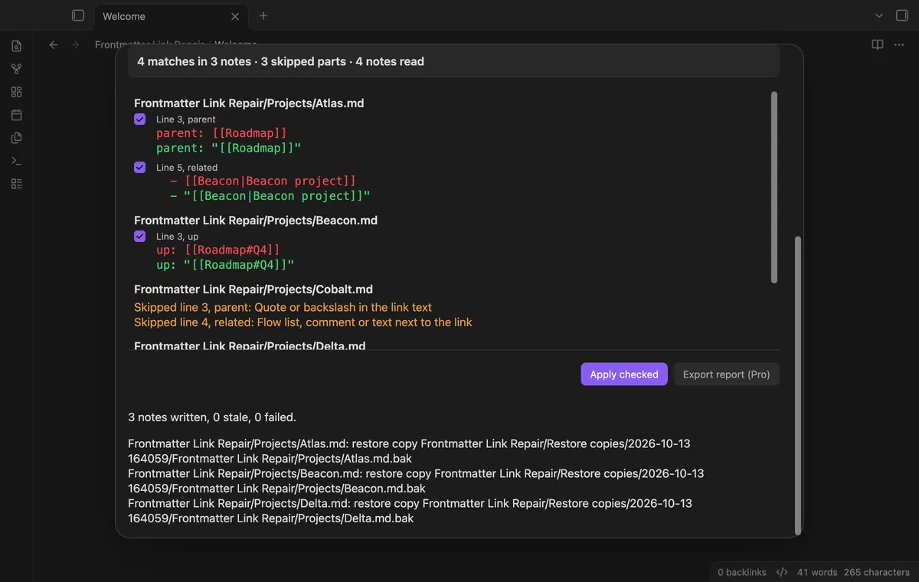
Task: Navigate back with the left arrow
Action: (x=54, y=45)
